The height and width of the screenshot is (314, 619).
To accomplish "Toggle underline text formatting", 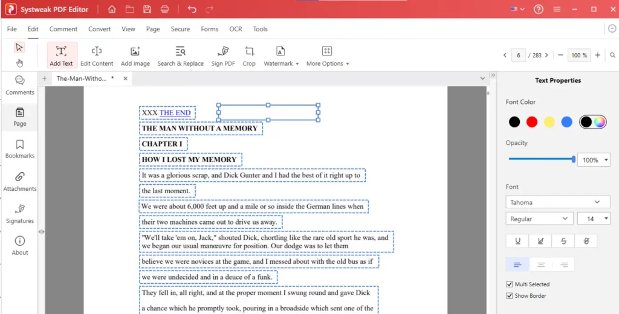I will [x=517, y=241].
